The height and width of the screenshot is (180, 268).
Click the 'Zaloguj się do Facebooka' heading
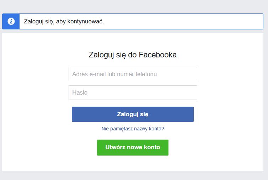point(133,55)
